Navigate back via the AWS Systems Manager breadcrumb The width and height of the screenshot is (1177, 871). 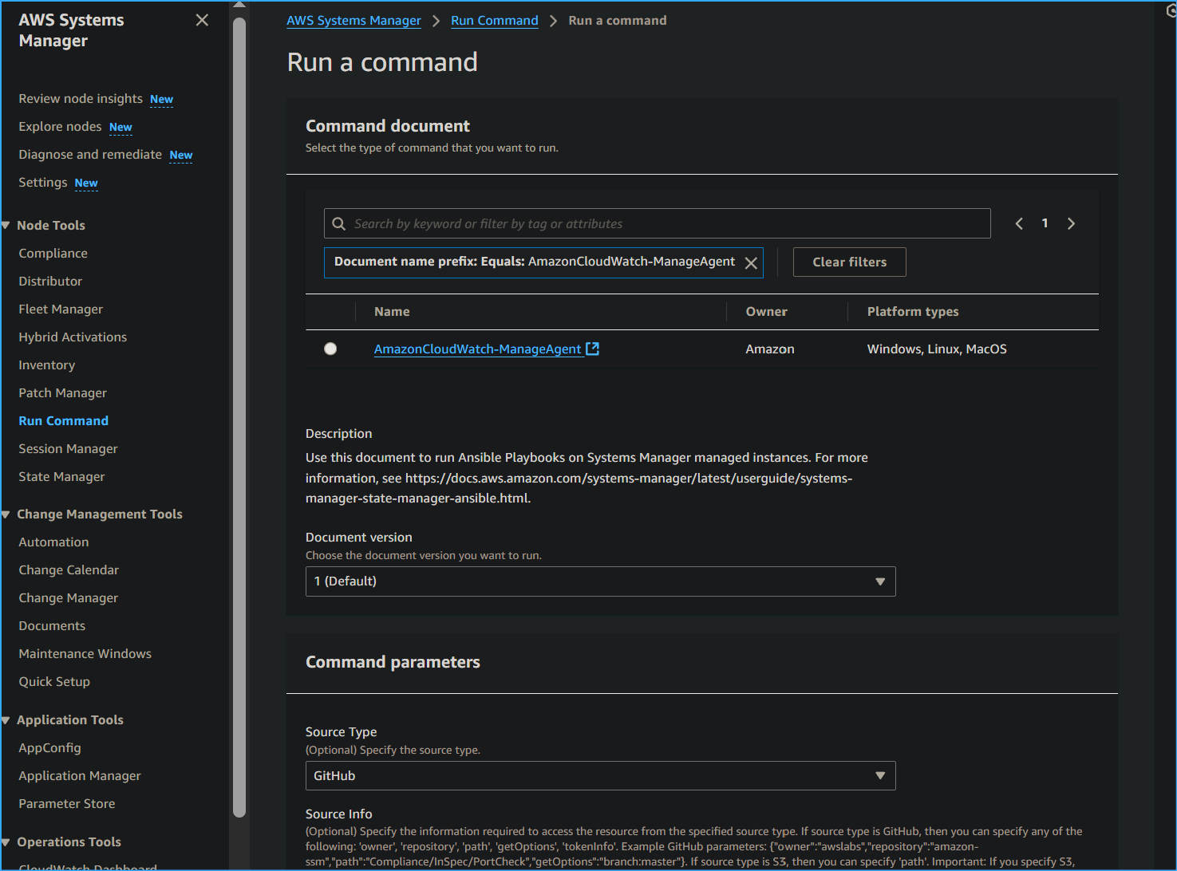click(353, 20)
